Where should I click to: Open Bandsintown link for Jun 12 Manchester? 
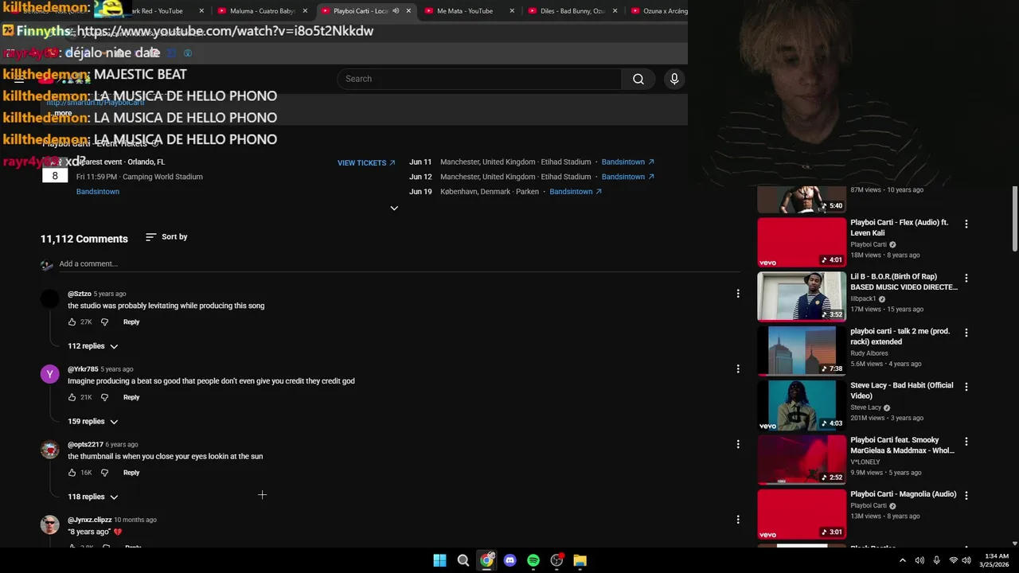(x=627, y=177)
